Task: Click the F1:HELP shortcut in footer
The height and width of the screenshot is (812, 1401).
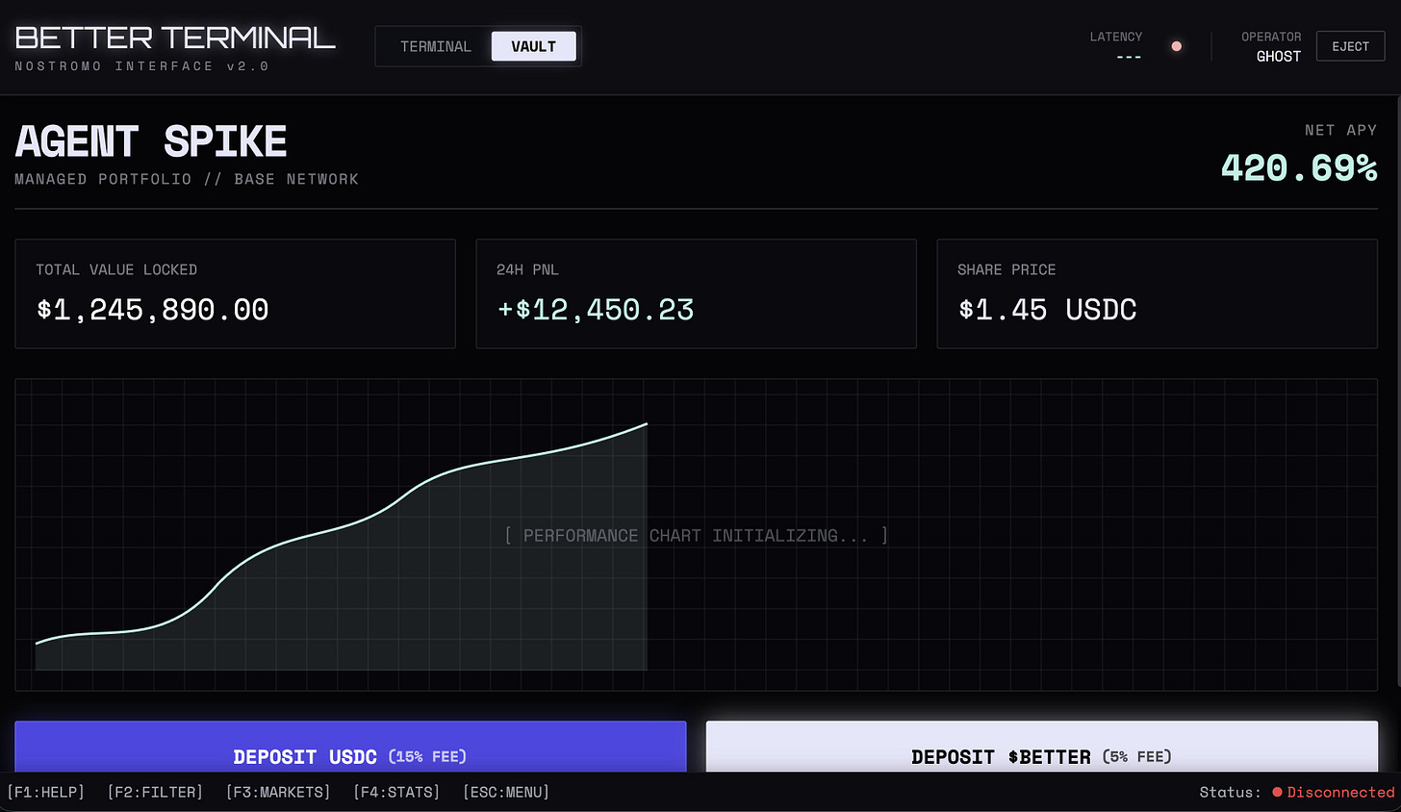Action: tap(46, 792)
